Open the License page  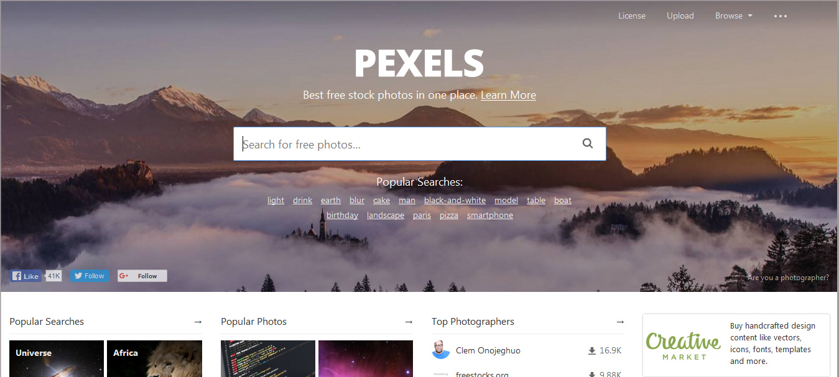632,16
